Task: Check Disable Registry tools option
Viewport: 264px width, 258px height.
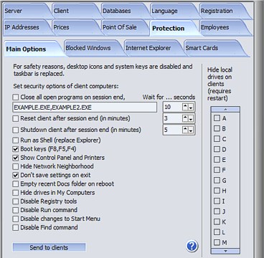Action: [16, 201]
